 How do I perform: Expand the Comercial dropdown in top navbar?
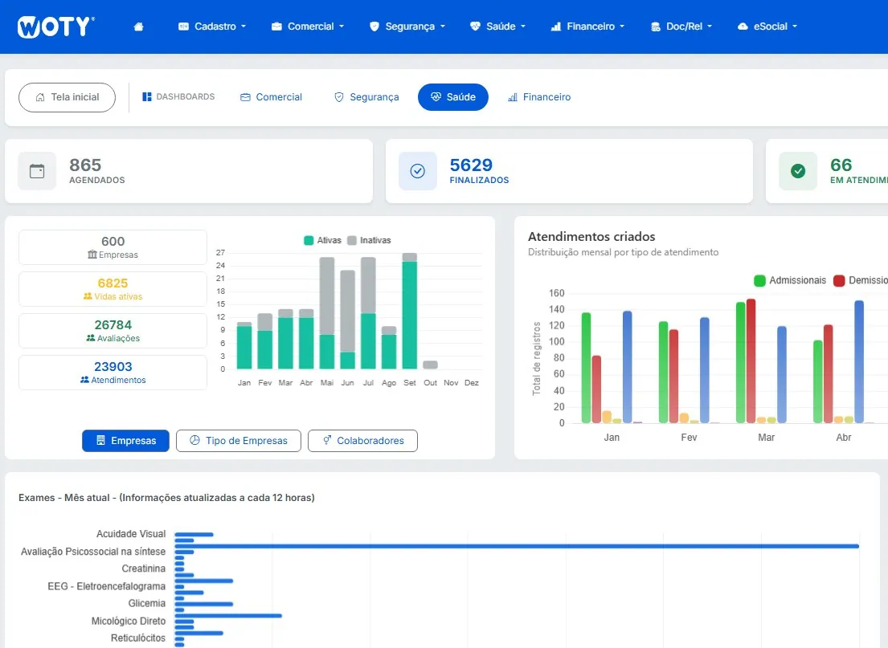pyautogui.click(x=342, y=26)
